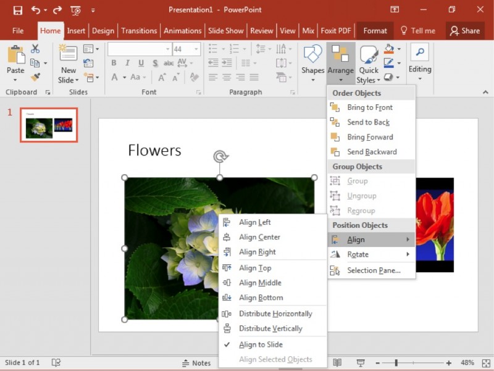Open the Editing dropdown
The image size is (494, 371).
pos(419,60)
